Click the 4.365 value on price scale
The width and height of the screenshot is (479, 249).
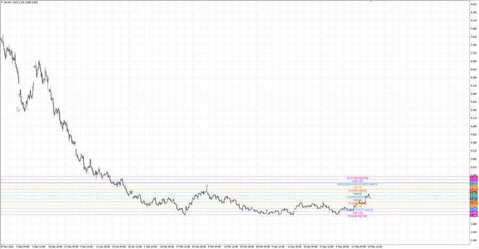click(474, 143)
